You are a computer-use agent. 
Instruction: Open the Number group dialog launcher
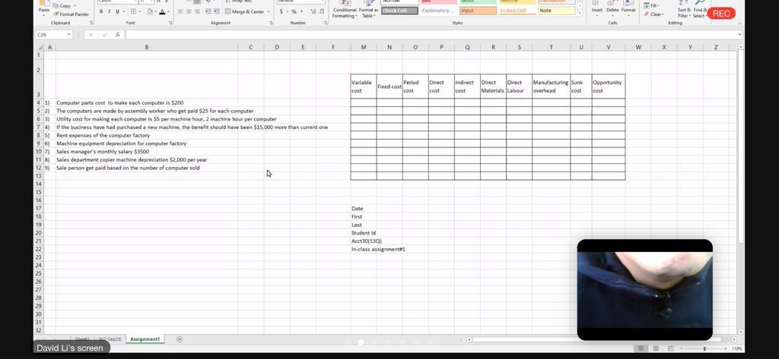coord(326,24)
